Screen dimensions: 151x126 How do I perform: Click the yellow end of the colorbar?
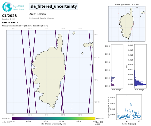[94, 119]
